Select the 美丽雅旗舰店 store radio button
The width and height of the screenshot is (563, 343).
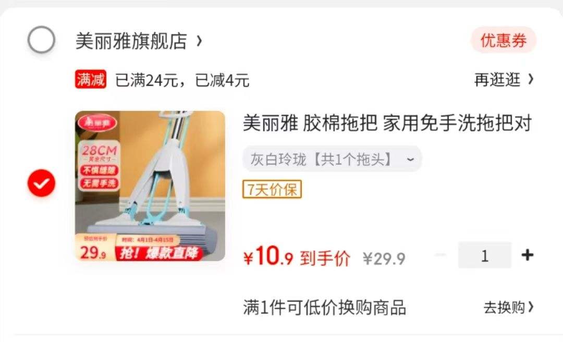click(x=41, y=40)
